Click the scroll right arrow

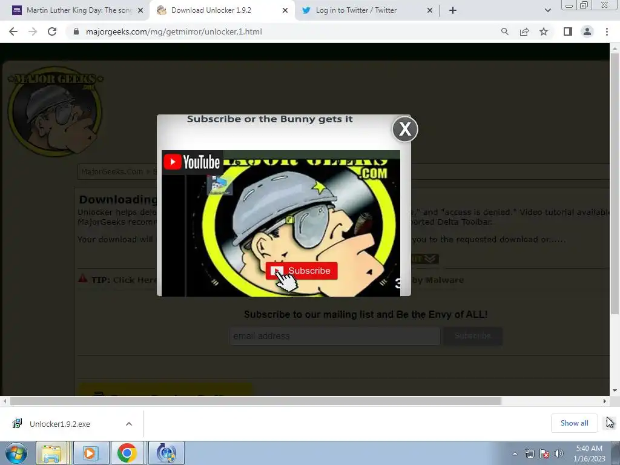pos(605,401)
